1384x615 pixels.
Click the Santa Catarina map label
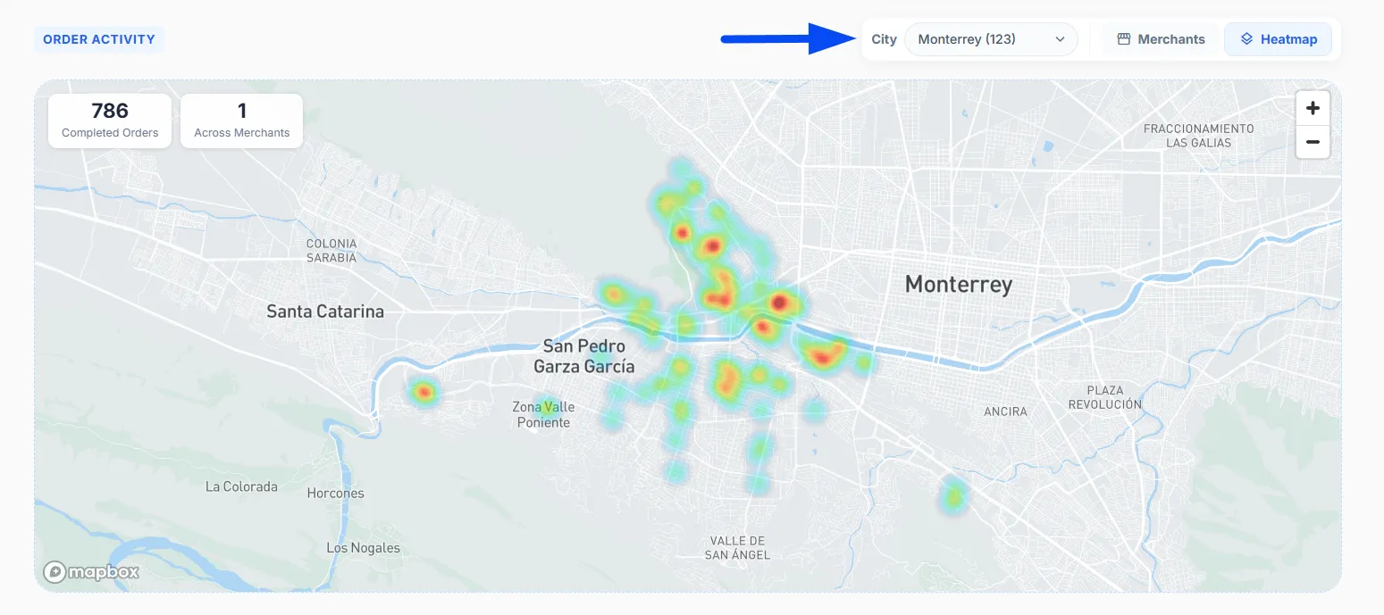coord(325,312)
